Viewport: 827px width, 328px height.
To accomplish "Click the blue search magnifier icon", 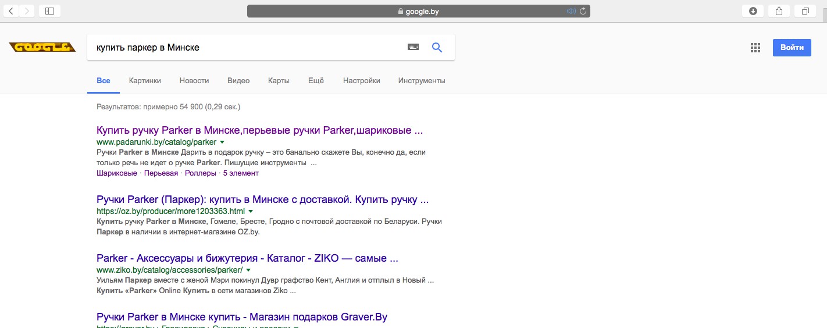I will [437, 47].
